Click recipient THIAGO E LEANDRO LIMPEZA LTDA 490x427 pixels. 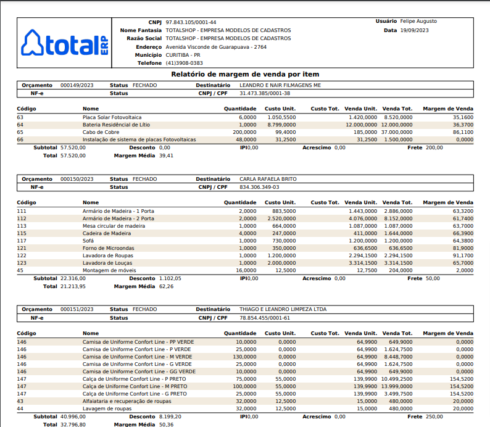[283, 310]
